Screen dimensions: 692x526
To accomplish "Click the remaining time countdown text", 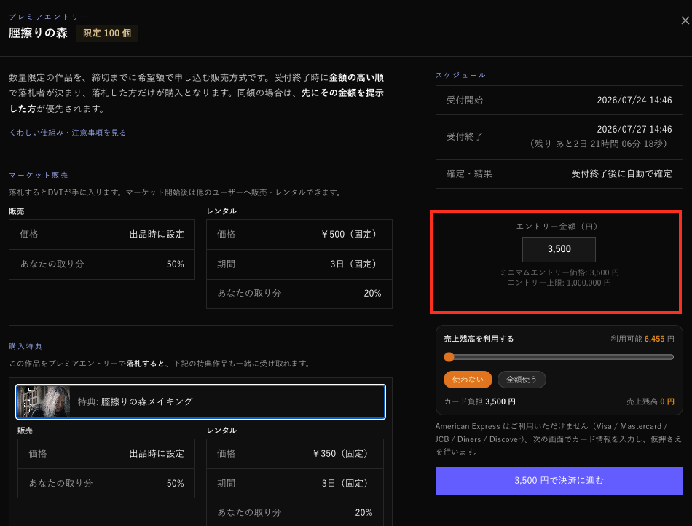I will tap(599, 144).
